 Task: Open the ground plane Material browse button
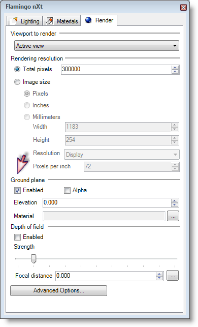click(173, 216)
